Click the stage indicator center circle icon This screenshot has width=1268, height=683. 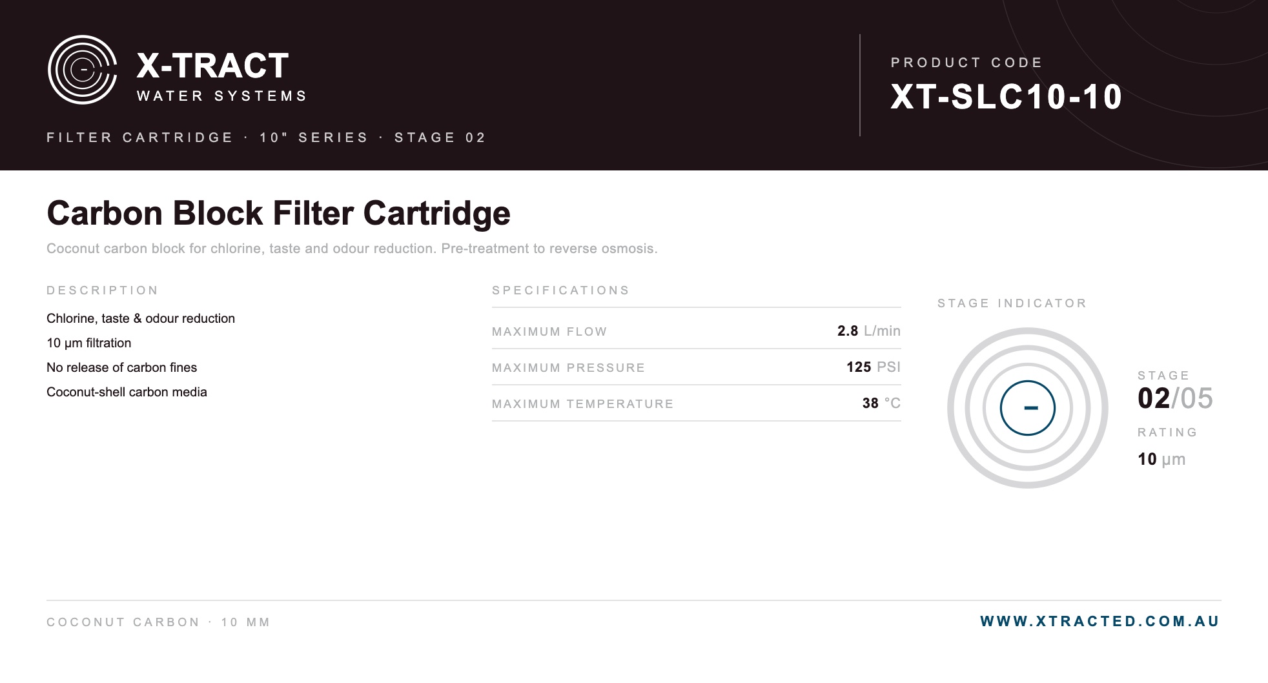(x=1028, y=408)
